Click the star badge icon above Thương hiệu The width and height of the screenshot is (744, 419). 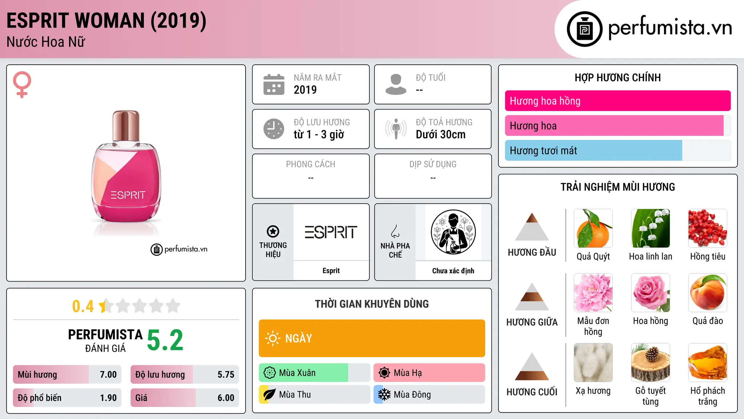273,231
